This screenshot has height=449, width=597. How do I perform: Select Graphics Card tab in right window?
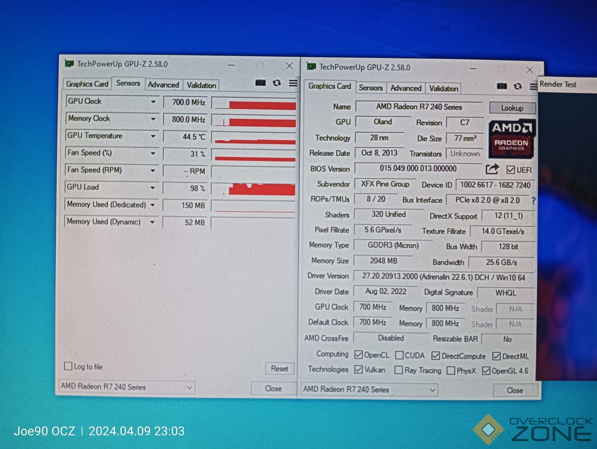coord(330,86)
